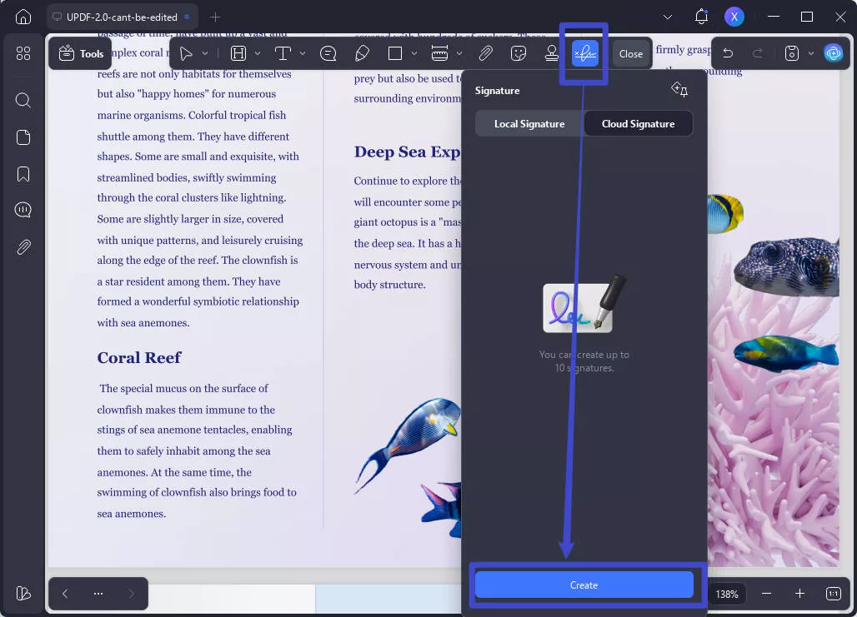Toggle the Signature tool
The width and height of the screenshot is (857, 617).
585,53
